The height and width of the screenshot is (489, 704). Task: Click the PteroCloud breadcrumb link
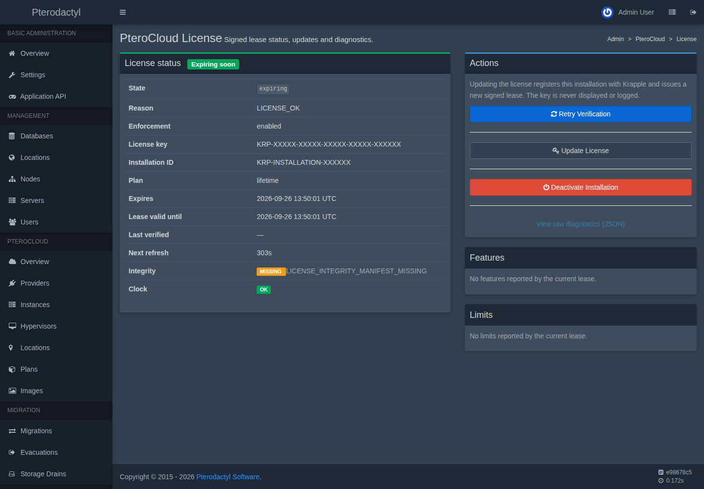[650, 39]
